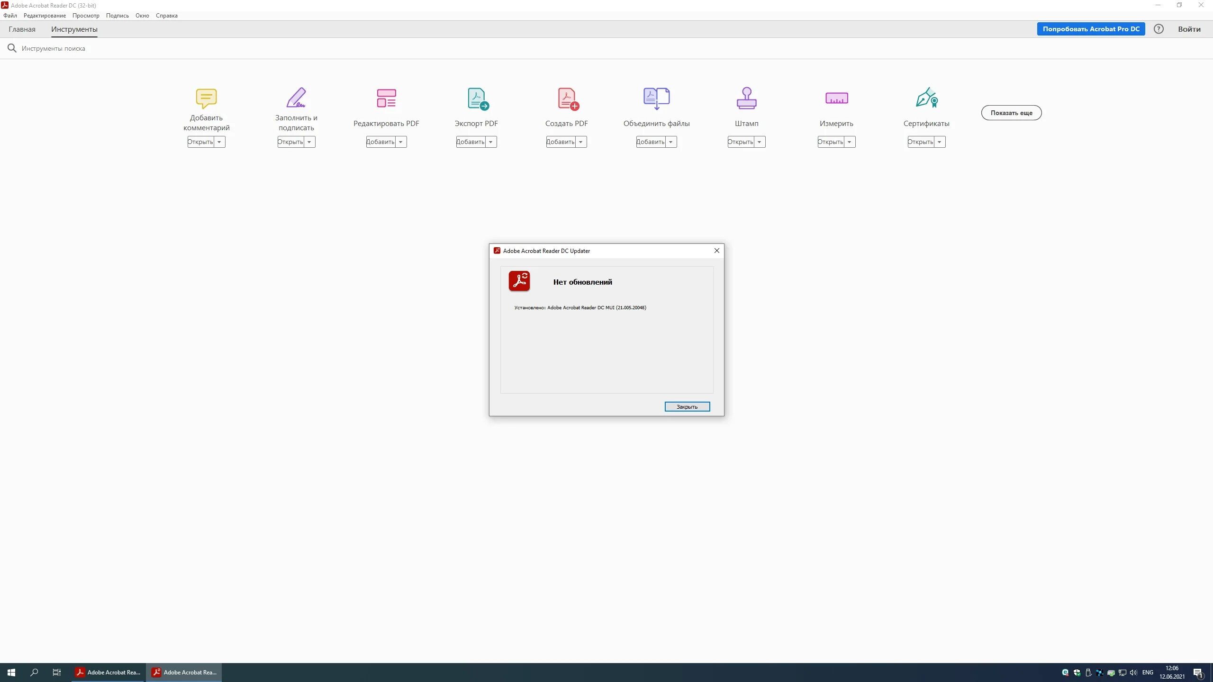
Task: Click the network monitor tray icon
Action: pos(1122,673)
